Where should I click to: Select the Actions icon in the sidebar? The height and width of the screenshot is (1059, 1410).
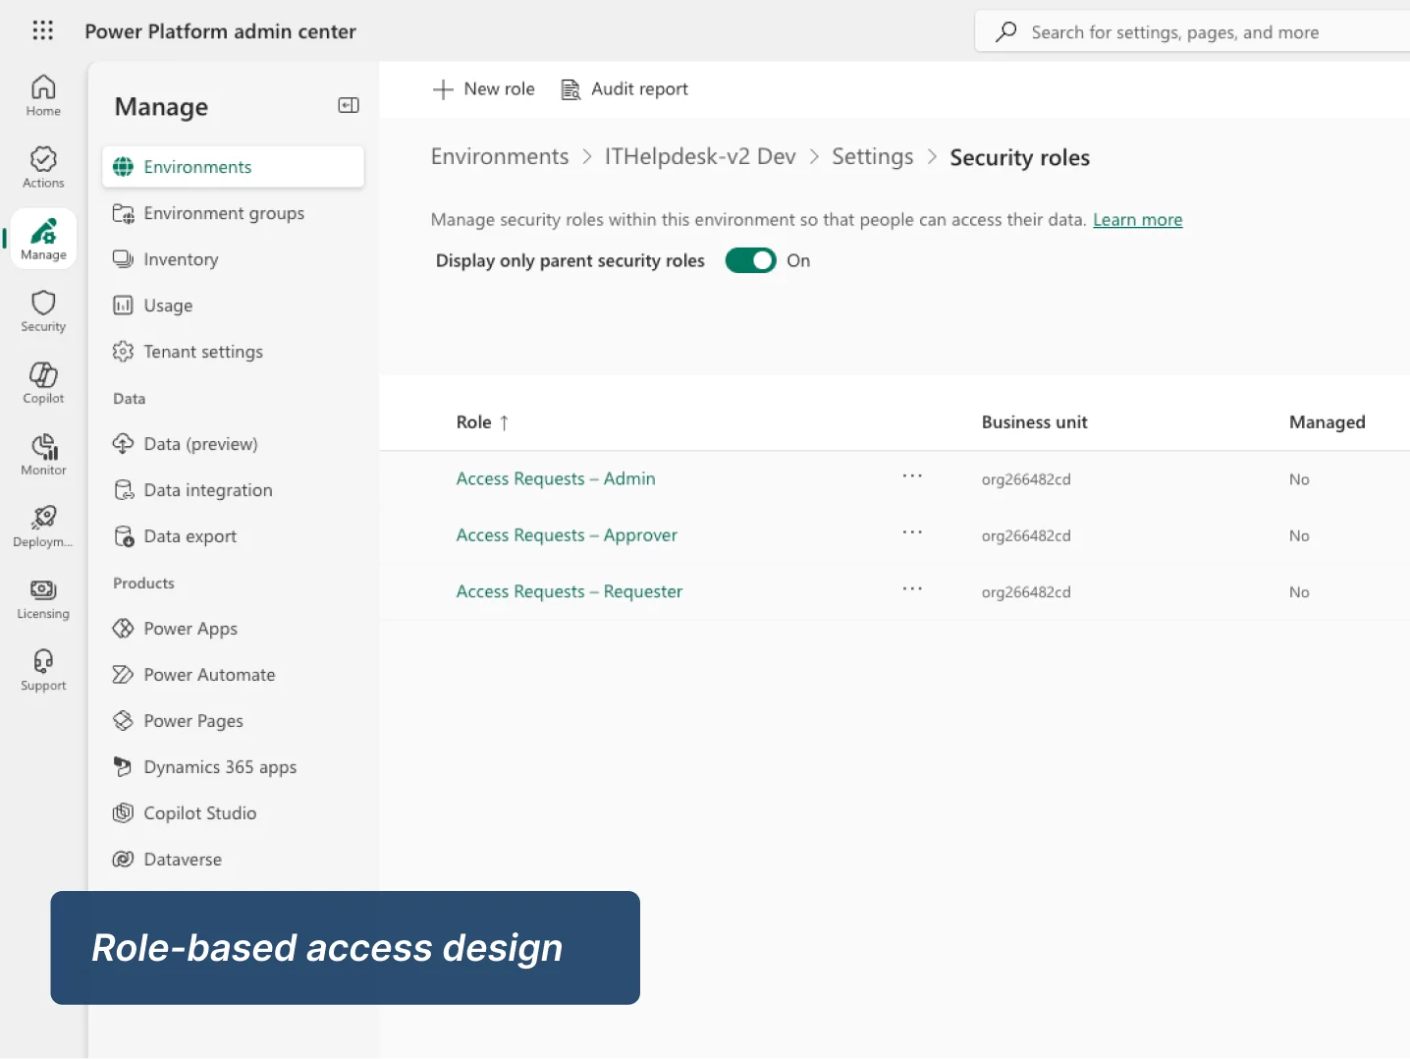pos(42,165)
